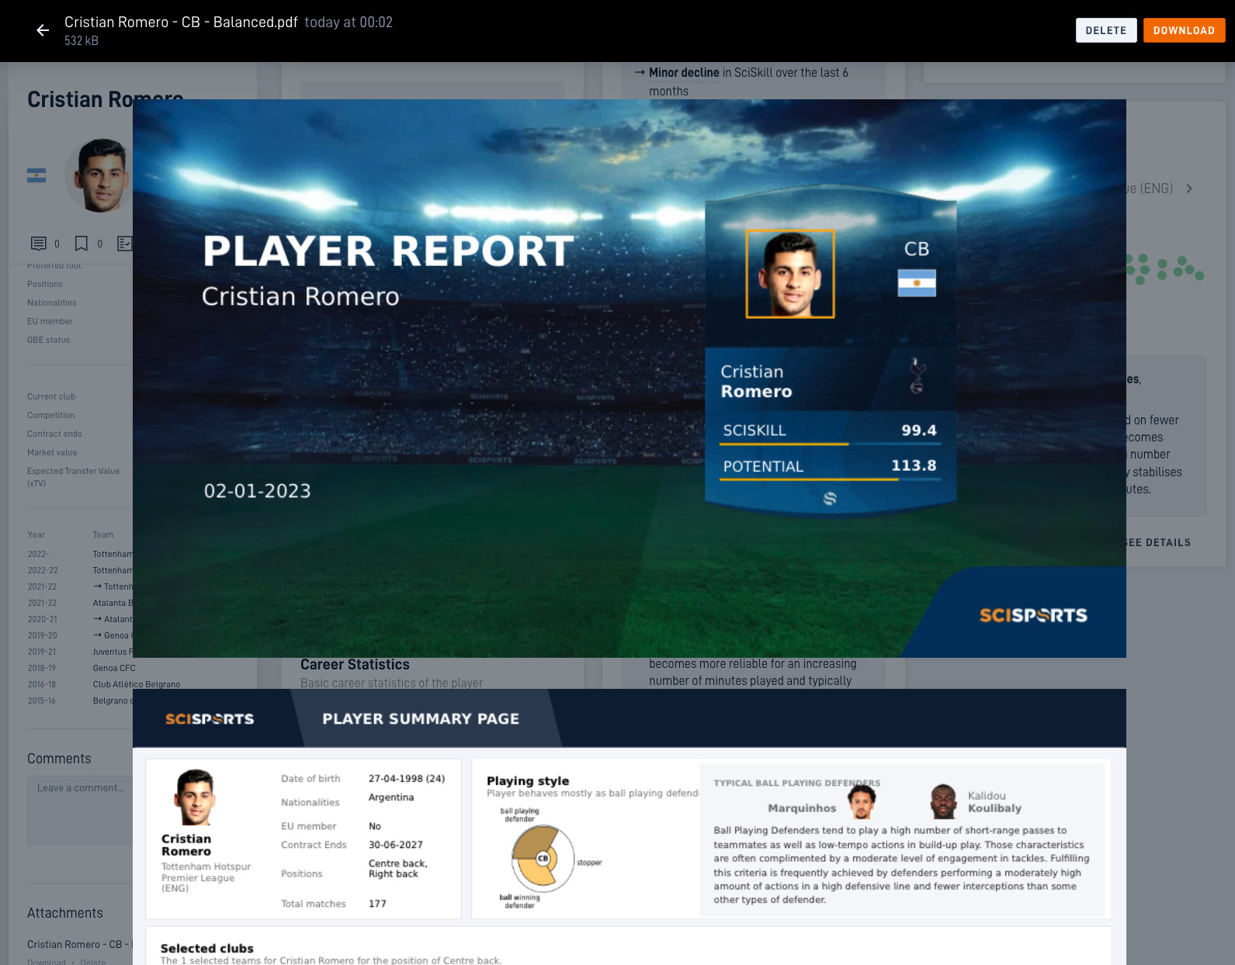Click the Genoa CFC career row
1235x965 pixels.
pos(82,668)
